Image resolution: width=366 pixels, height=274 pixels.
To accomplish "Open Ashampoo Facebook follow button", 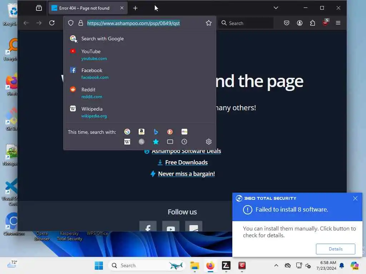I will tap(148, 226).
